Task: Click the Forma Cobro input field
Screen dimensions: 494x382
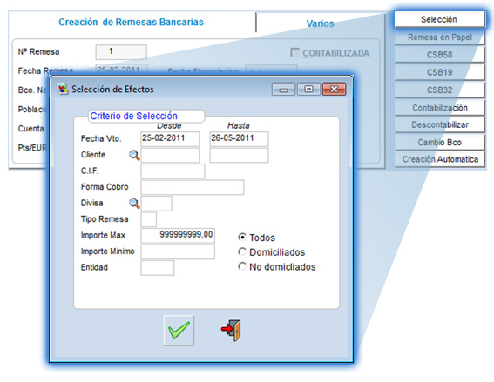Action: tap(193, 187)
